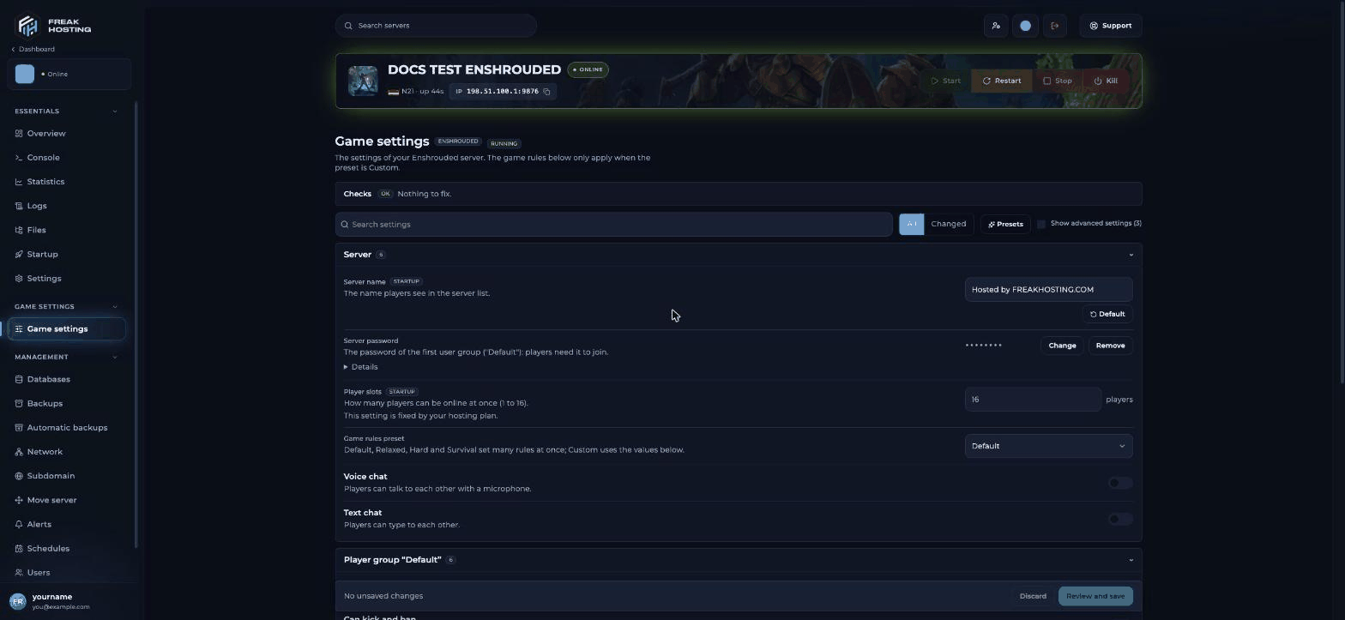The image size is (1345, 620).
Task: Restart the server
Action: [1002, 81]
